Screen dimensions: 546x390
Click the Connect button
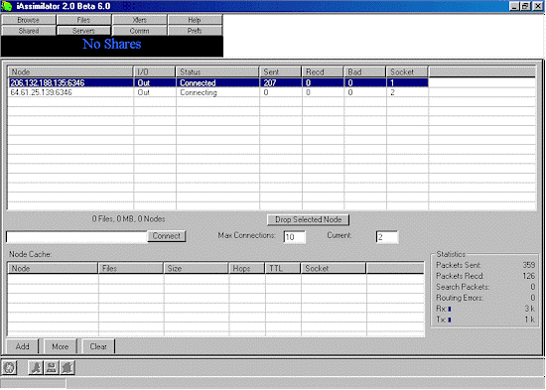click(167, 236)
